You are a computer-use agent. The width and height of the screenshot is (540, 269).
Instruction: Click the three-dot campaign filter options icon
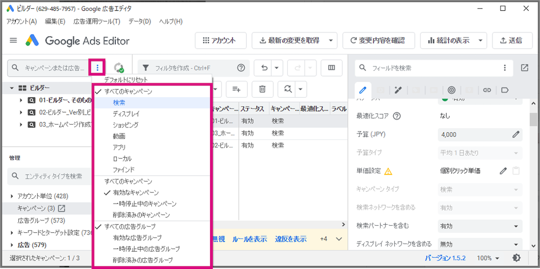pos(98,68)
